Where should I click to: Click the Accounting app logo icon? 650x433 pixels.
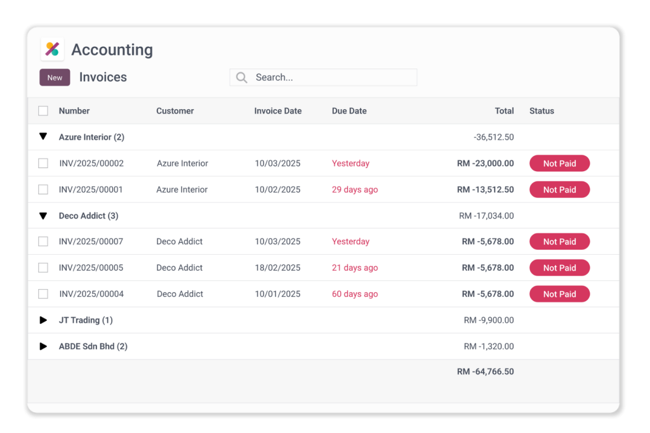click(x=52, y=49)
